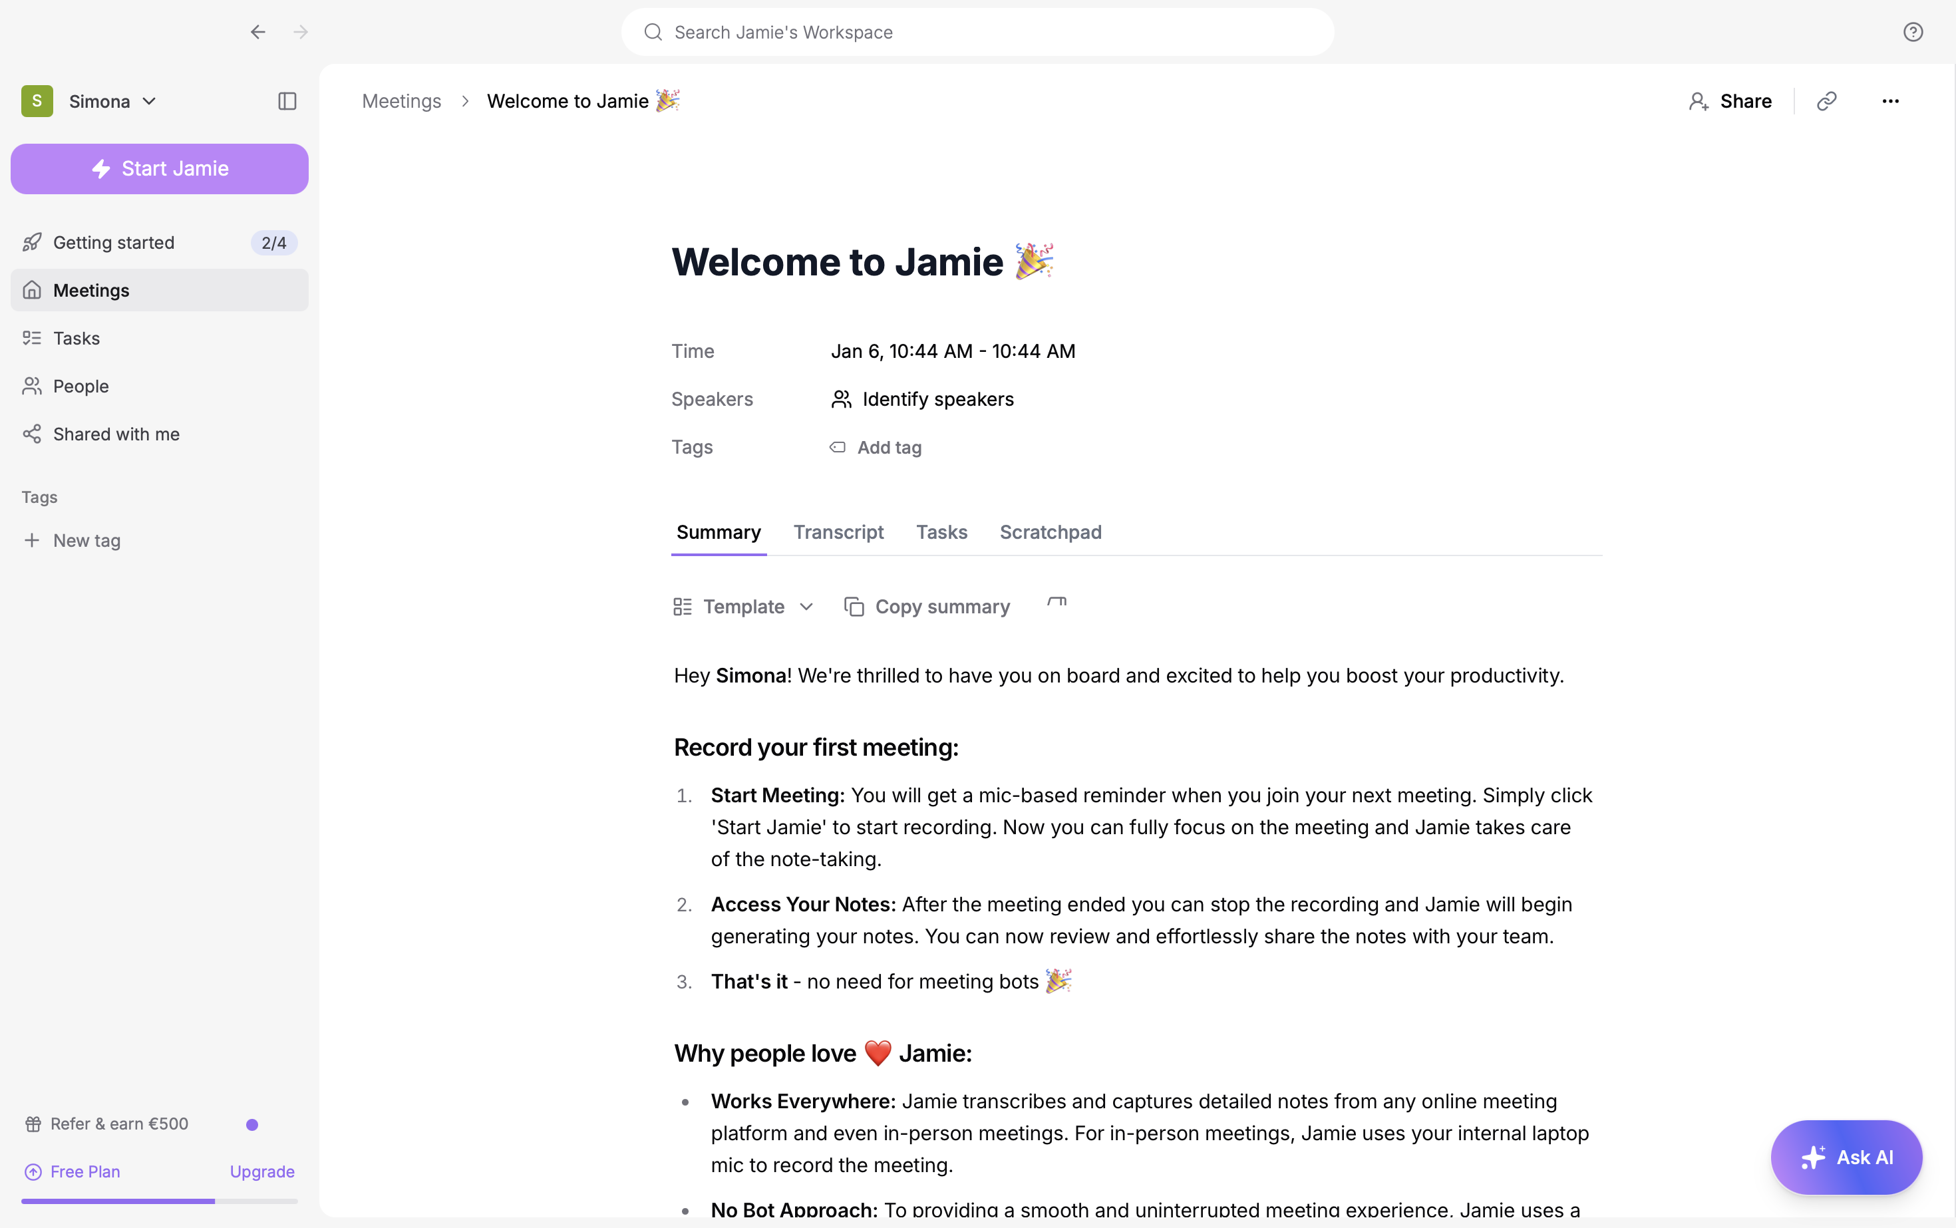This screenshot has height=1228, width=1956.
Task: Click the Add tag label icon
Action: coord(838,448)
